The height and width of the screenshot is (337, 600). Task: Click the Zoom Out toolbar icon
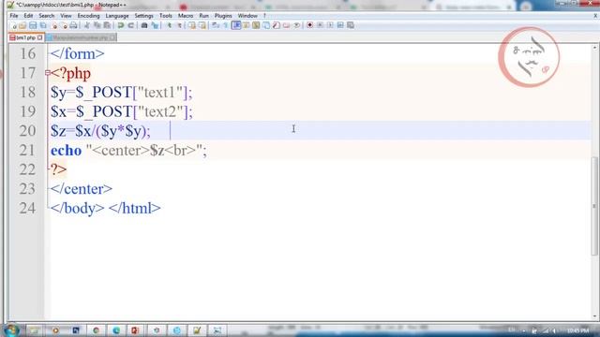coord(179,25)
